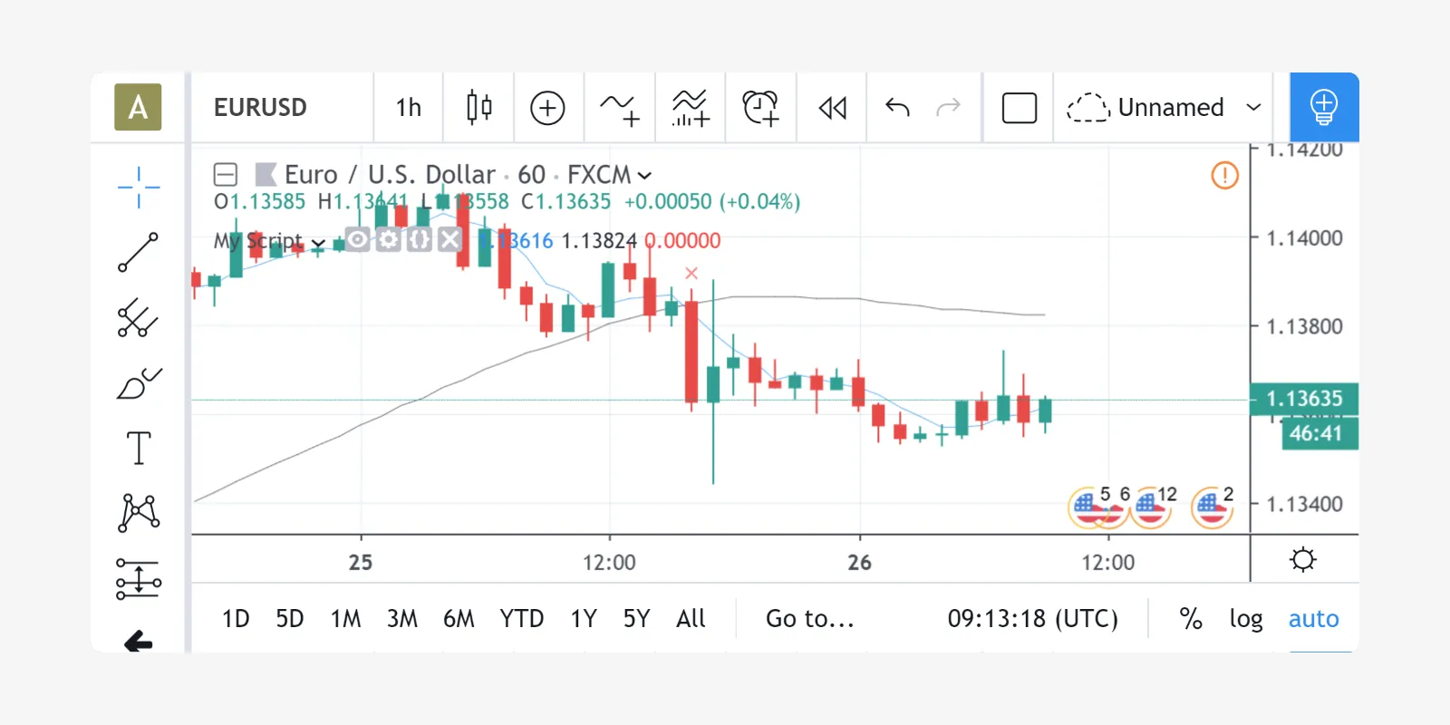Click the blue publish idea lightbulb button
The image size is (1450, 725).
coord(1324,107)
